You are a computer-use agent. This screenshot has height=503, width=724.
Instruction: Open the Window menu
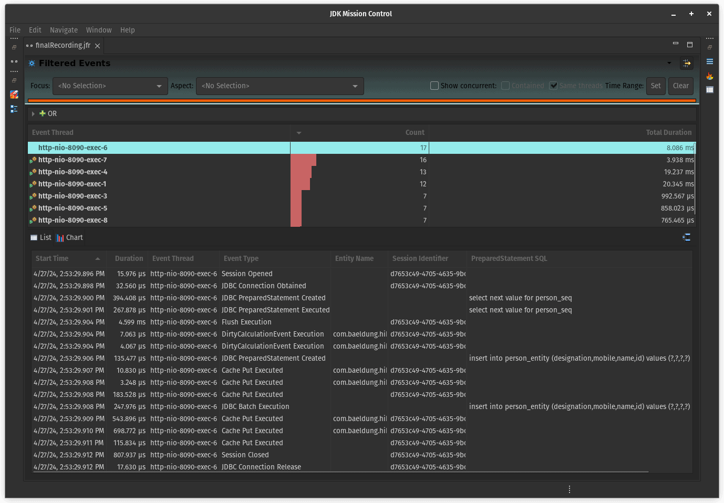pyautogui.click(x=99, y=30)
